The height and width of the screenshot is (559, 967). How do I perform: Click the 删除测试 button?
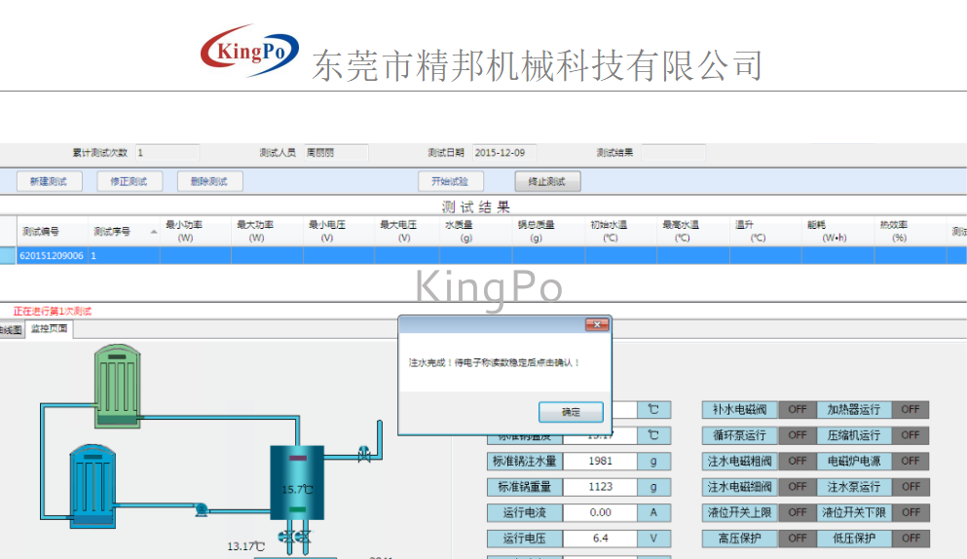209,181
